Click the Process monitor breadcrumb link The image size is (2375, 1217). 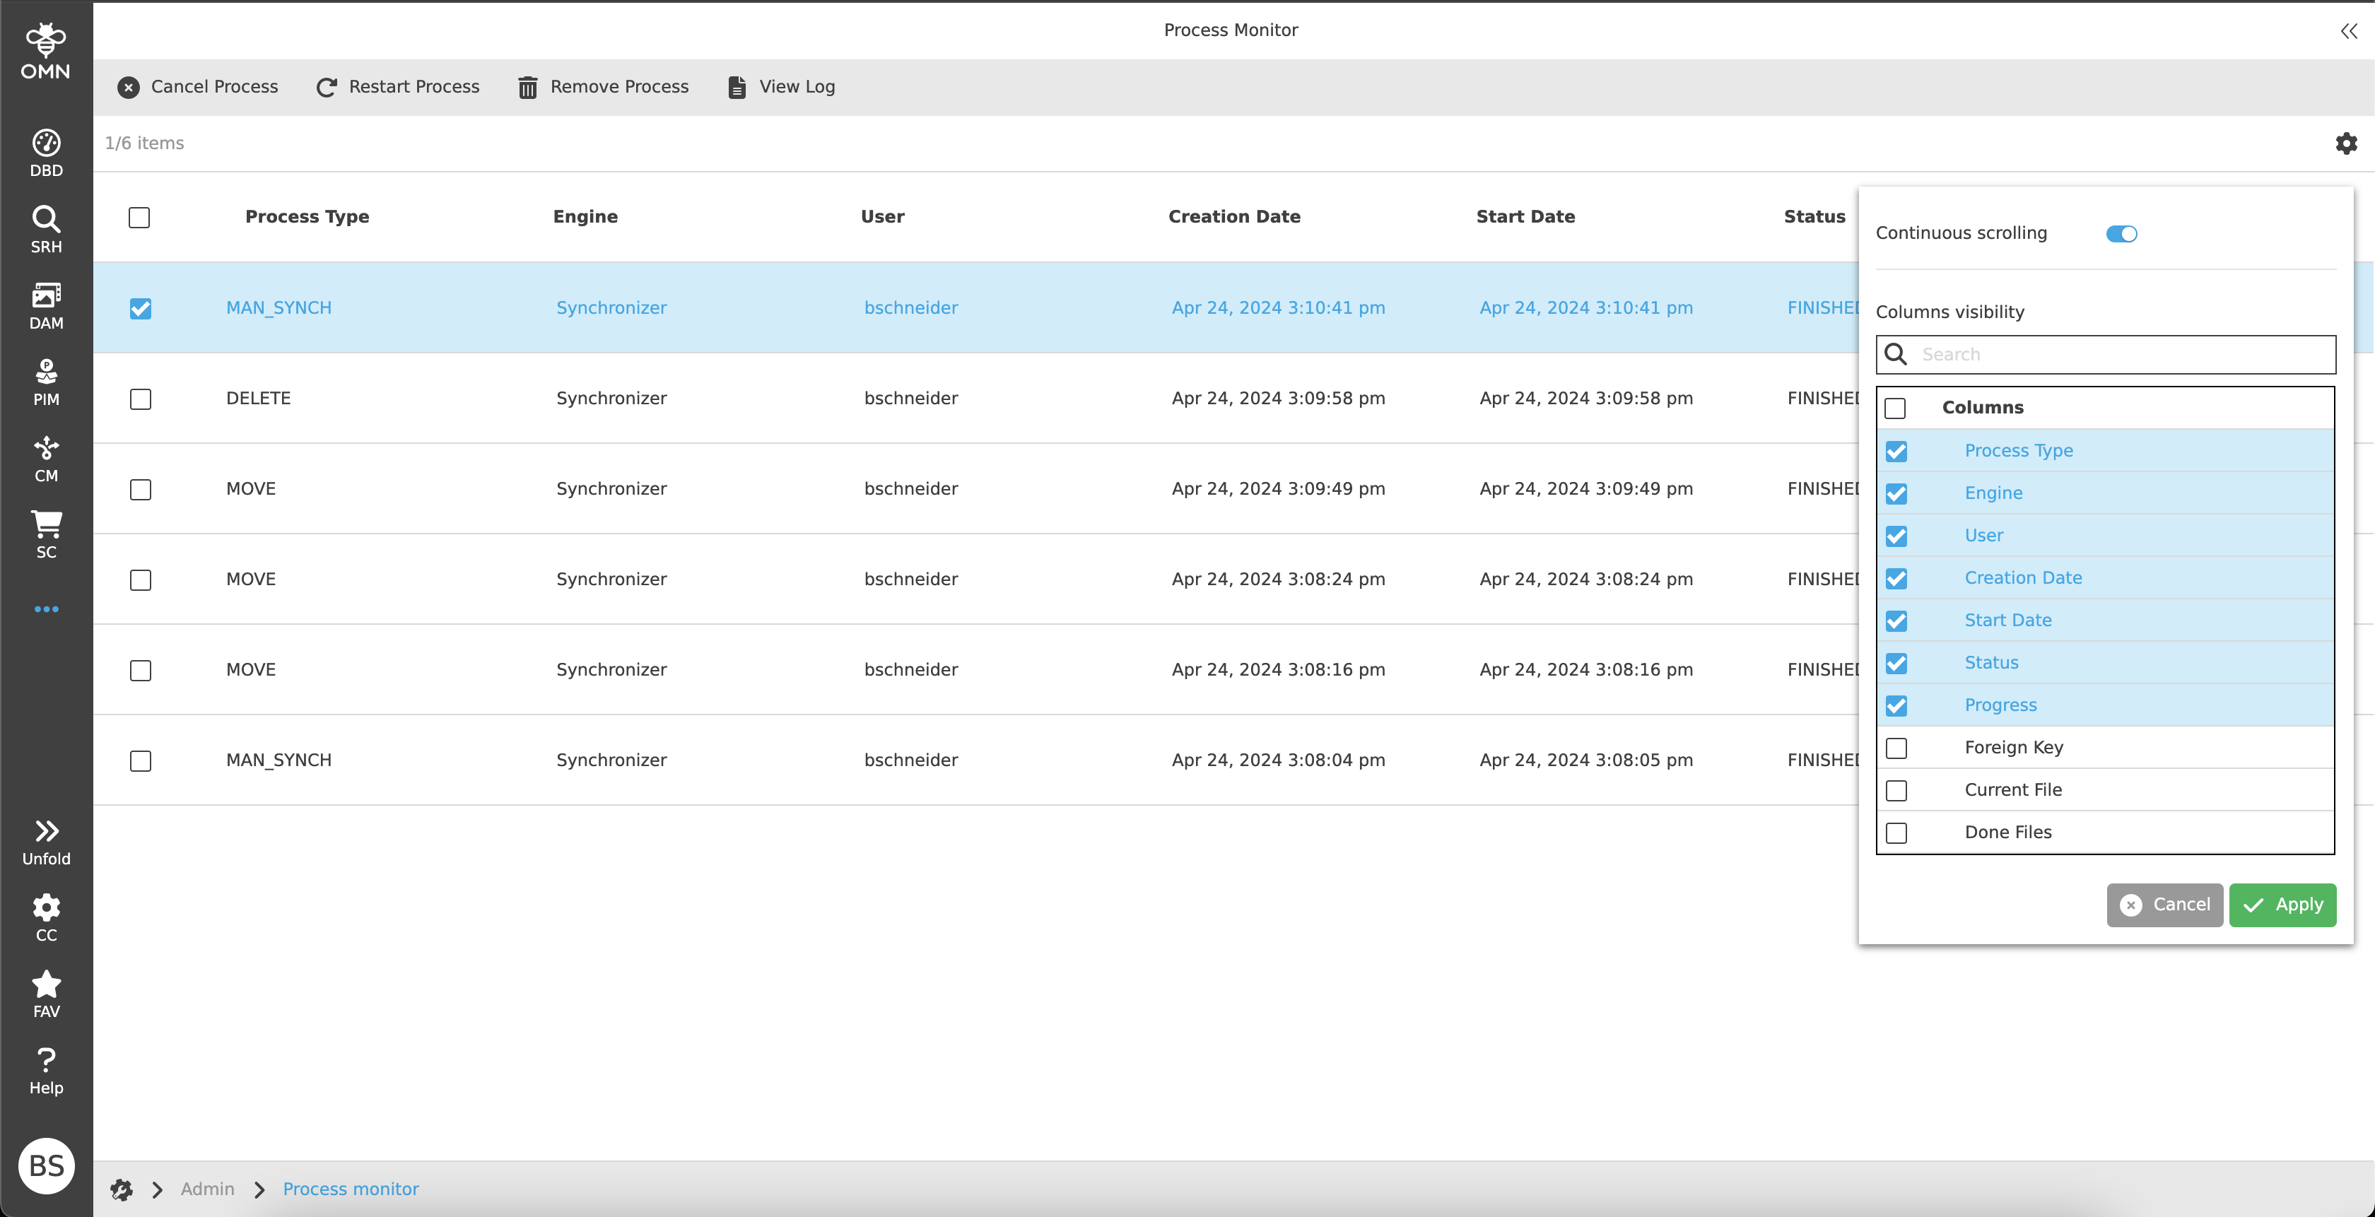coord(351,1189)
